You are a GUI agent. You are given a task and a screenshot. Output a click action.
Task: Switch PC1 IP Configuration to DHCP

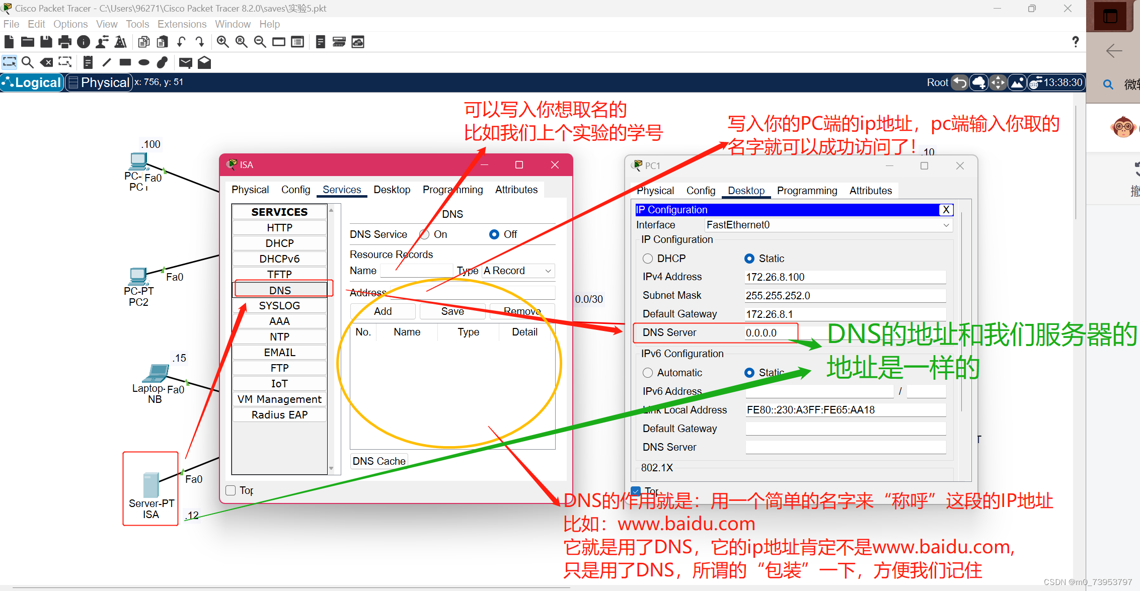click(648, 258)
